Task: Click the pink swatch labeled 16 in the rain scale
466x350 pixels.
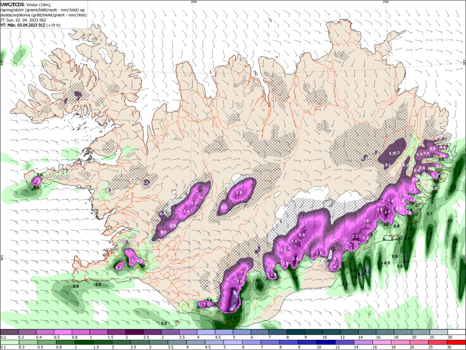Action: pos(382,342)
